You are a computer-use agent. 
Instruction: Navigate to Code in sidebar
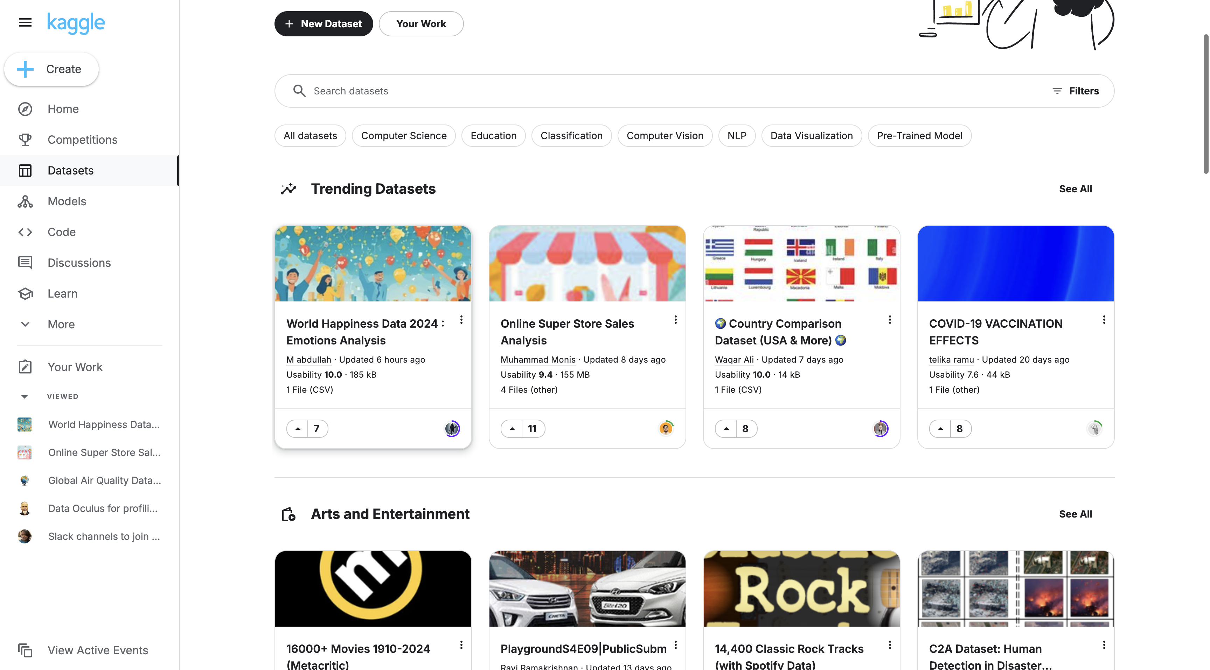click(x=62, y=232)
